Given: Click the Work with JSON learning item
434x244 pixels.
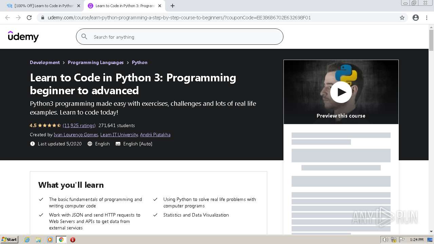Looking at the screenshot, I should [95, 221].
